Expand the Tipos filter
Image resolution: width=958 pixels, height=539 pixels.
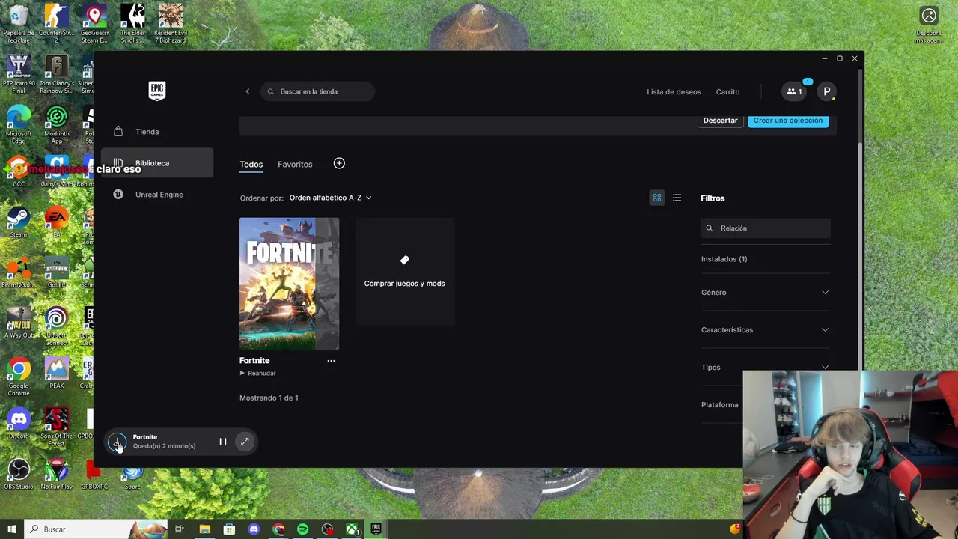pyautogui.click(x=766, y=368)
